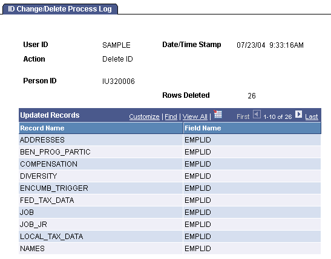Select the COMPENSATION record cell
Screen dimensions: 331x259
point(101,164)
